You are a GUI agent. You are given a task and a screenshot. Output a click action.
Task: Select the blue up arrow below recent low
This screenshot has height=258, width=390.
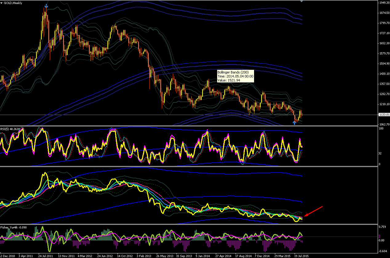point(294,123)
